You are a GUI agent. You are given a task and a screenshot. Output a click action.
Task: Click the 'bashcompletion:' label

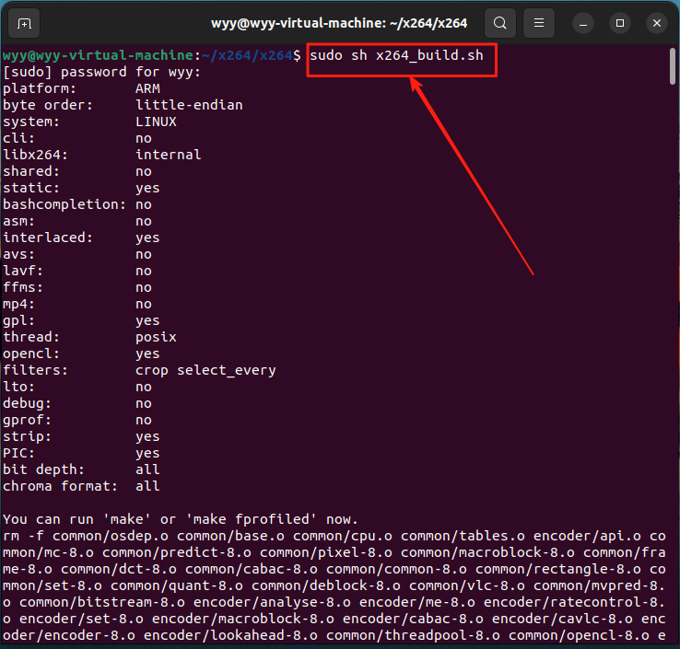pyautogui.click(x=64, y=204)
